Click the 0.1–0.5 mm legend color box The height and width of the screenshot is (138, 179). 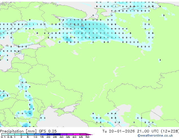(5, 134)
